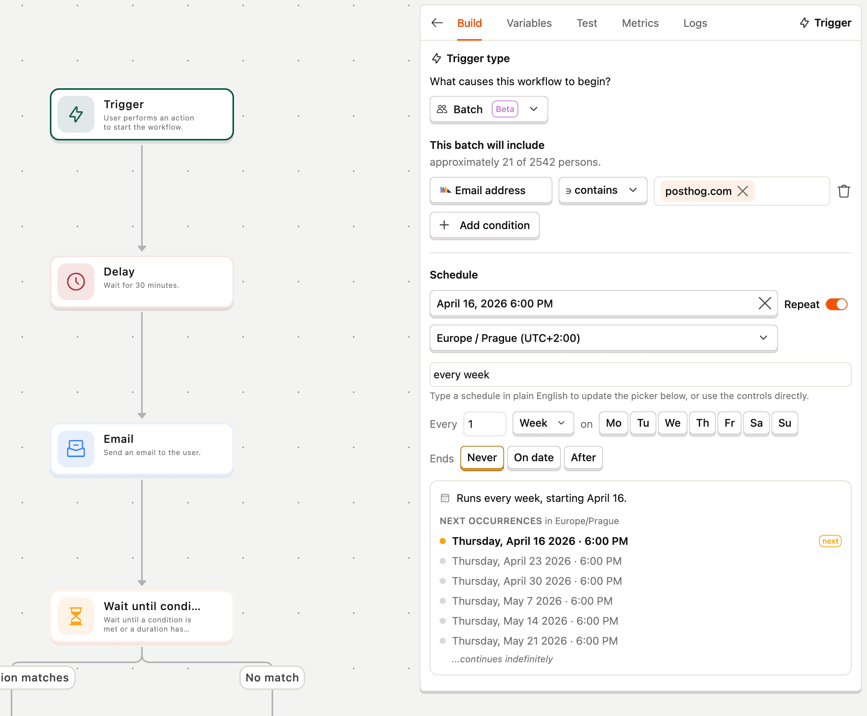867x716 pixels.
Task: Click the Every interval number field
Action: (485, 424)
